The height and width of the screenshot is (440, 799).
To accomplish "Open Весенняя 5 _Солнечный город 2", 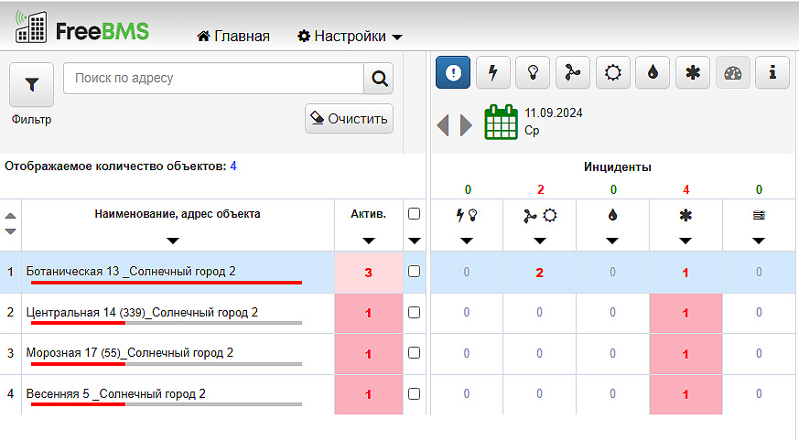I will 115,393.
